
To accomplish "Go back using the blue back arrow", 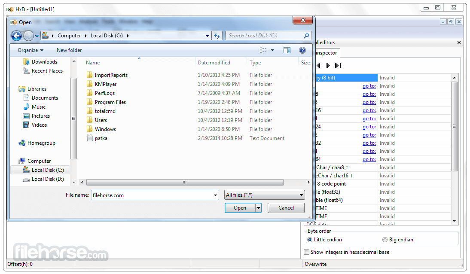I will (16, 36).
